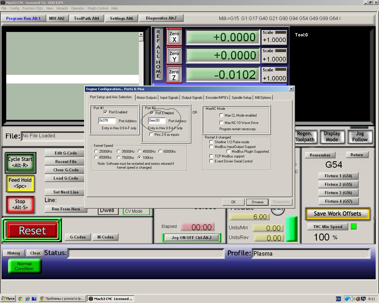
Task: Zero the X axis
Action: coord(174,37)
